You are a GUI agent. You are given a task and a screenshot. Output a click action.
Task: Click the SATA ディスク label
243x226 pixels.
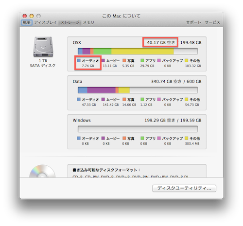[43, 66]
